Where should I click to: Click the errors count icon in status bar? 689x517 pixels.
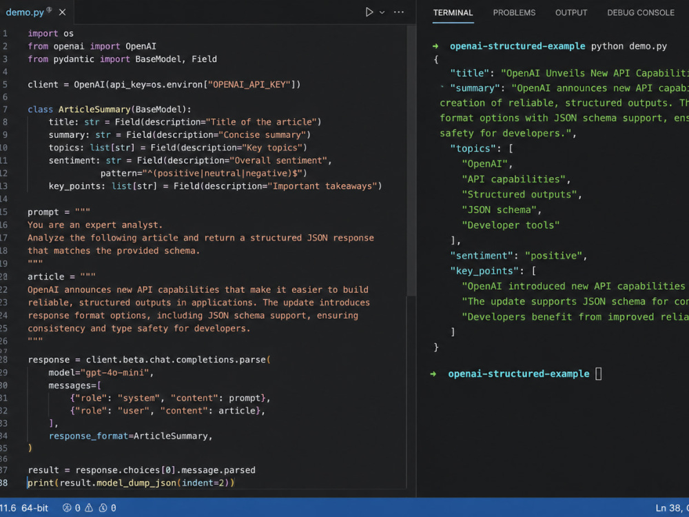[x=67, y=508]
